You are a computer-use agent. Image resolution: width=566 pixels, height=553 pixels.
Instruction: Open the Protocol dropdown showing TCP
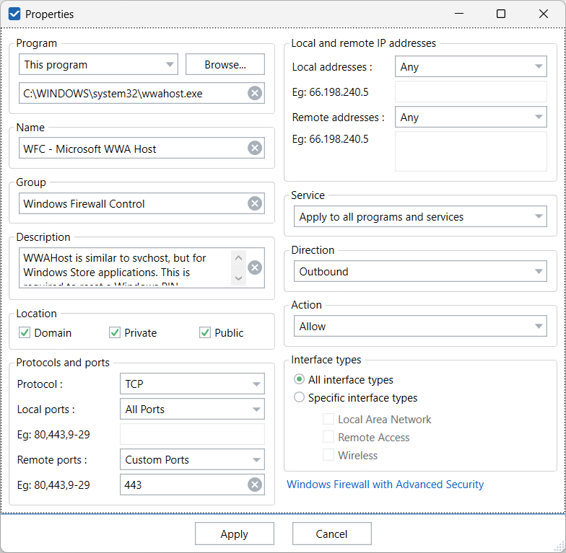click(192, 384)
